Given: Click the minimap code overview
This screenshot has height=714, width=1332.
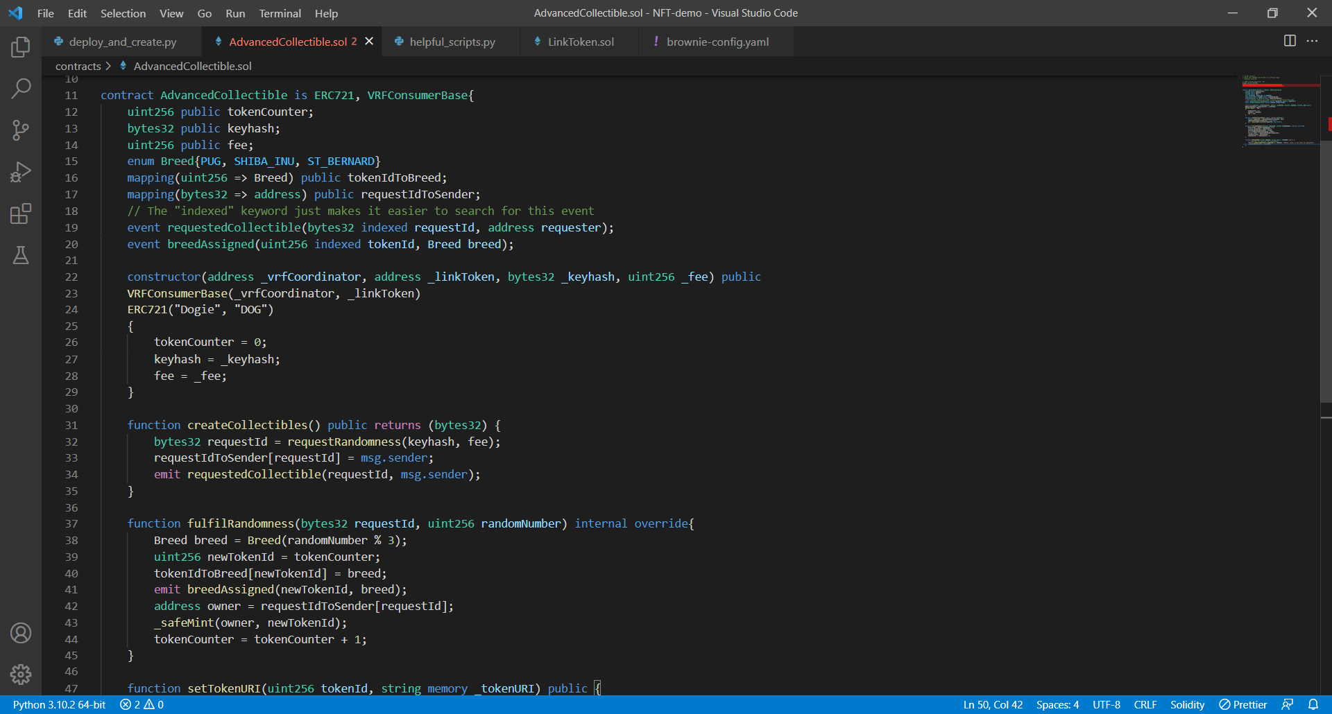Looking at the screenshot, I should [x=1280, y=111].
